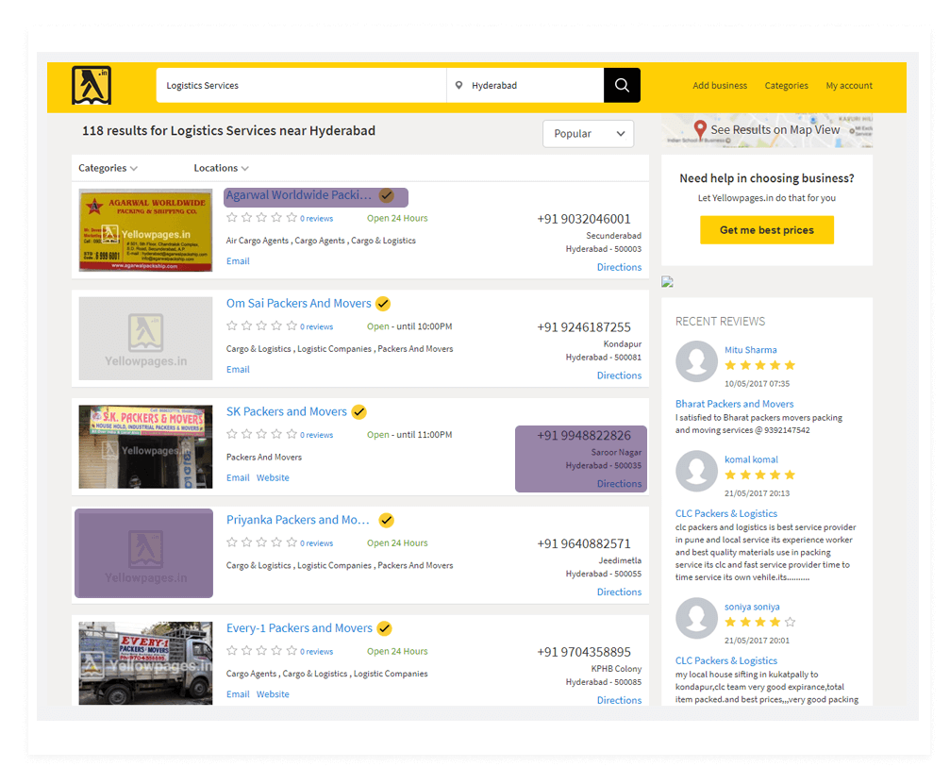Click the Logistics Services search field
Image resolution: width=950 pixels, height=784 pixels.
301,86
